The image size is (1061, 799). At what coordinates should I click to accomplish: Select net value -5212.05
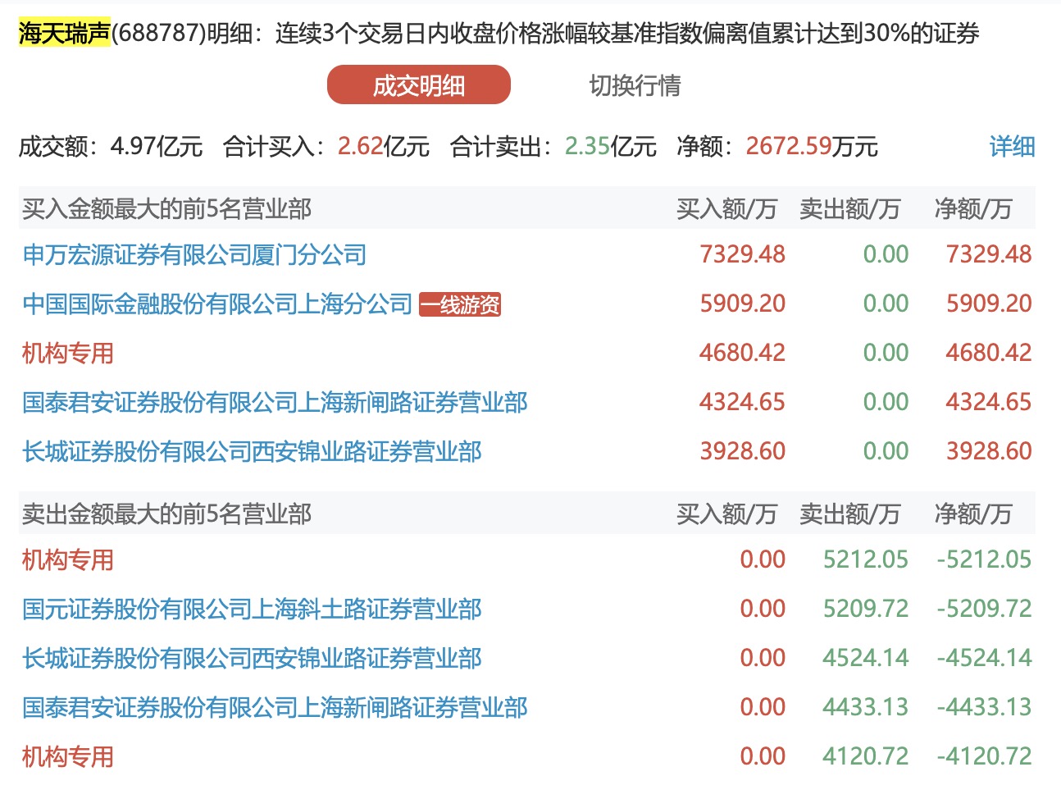(x=984, y=559)
